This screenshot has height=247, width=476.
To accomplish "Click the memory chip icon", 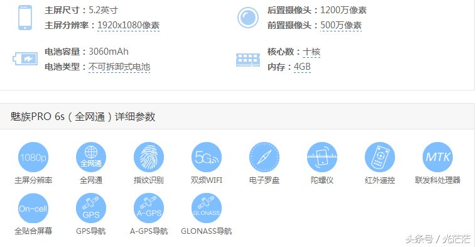I will point(248,60).
